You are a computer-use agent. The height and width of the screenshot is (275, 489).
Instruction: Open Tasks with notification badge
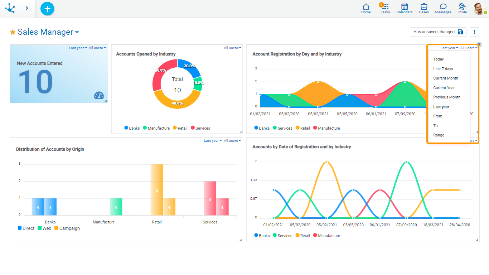click(x=385, y=9)
